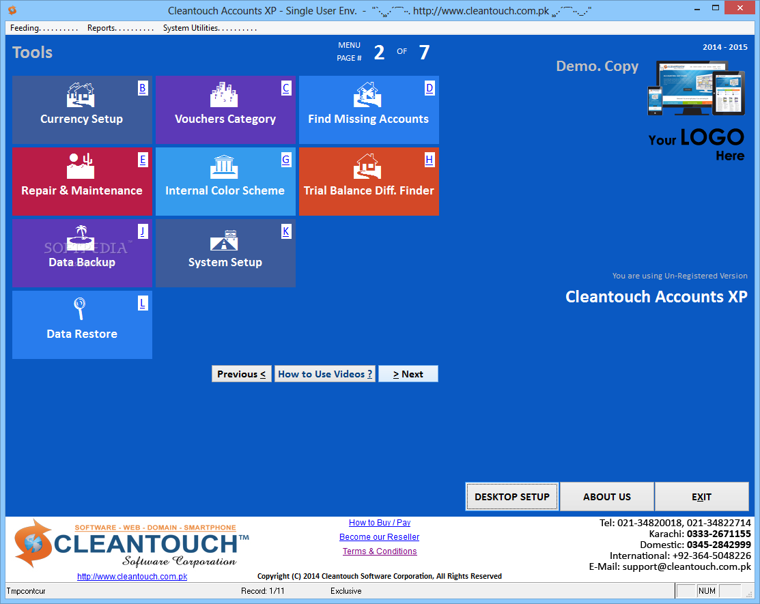This screenshot has height=604, width=760.
Task: Click the 'You are using Un-Registered Version' notice
Action: point(679,276)
